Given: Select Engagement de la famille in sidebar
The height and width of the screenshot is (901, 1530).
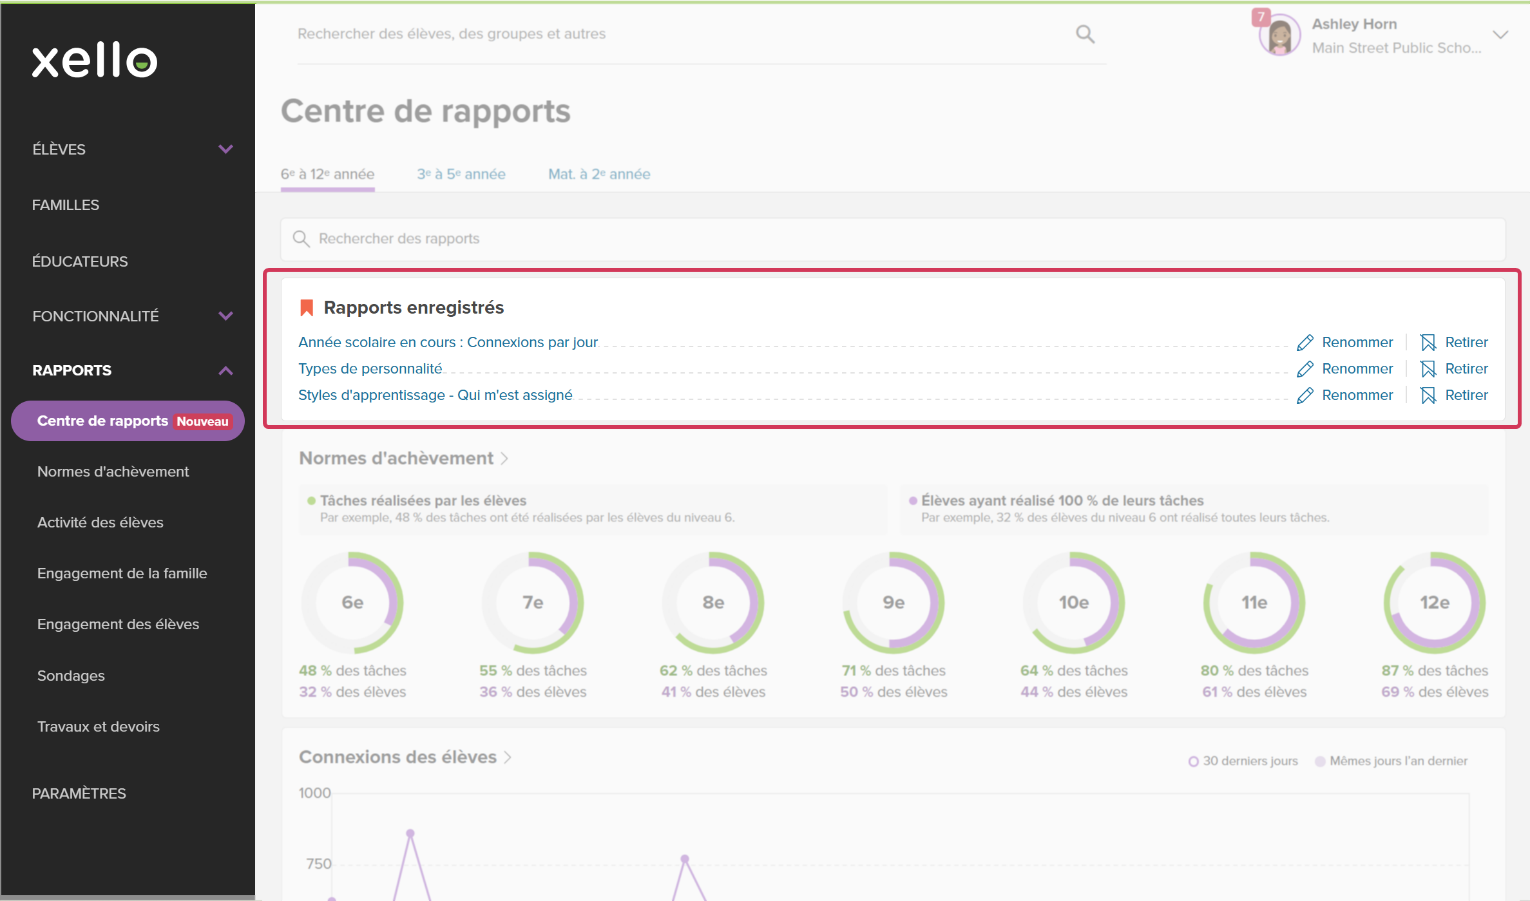Looking at the screenshot, I should click(x=122, y=574).
